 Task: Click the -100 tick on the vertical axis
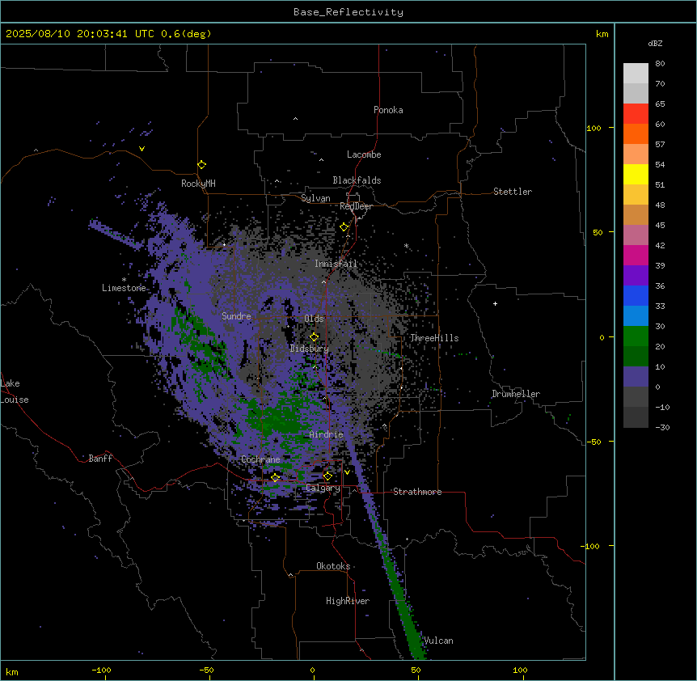tap(591, 546)
